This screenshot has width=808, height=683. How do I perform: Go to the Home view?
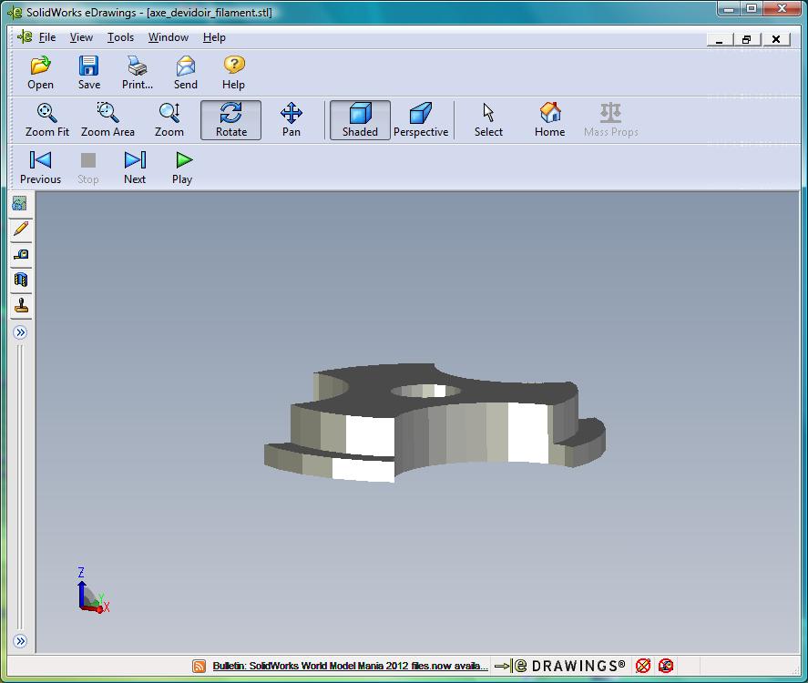[x=549, y=119]
